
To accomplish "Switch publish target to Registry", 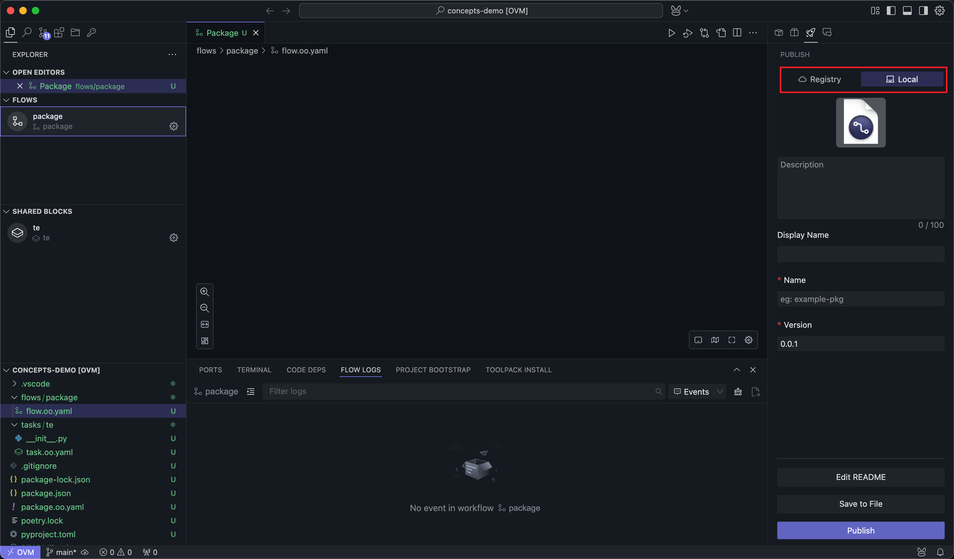I will coord(820,79).
